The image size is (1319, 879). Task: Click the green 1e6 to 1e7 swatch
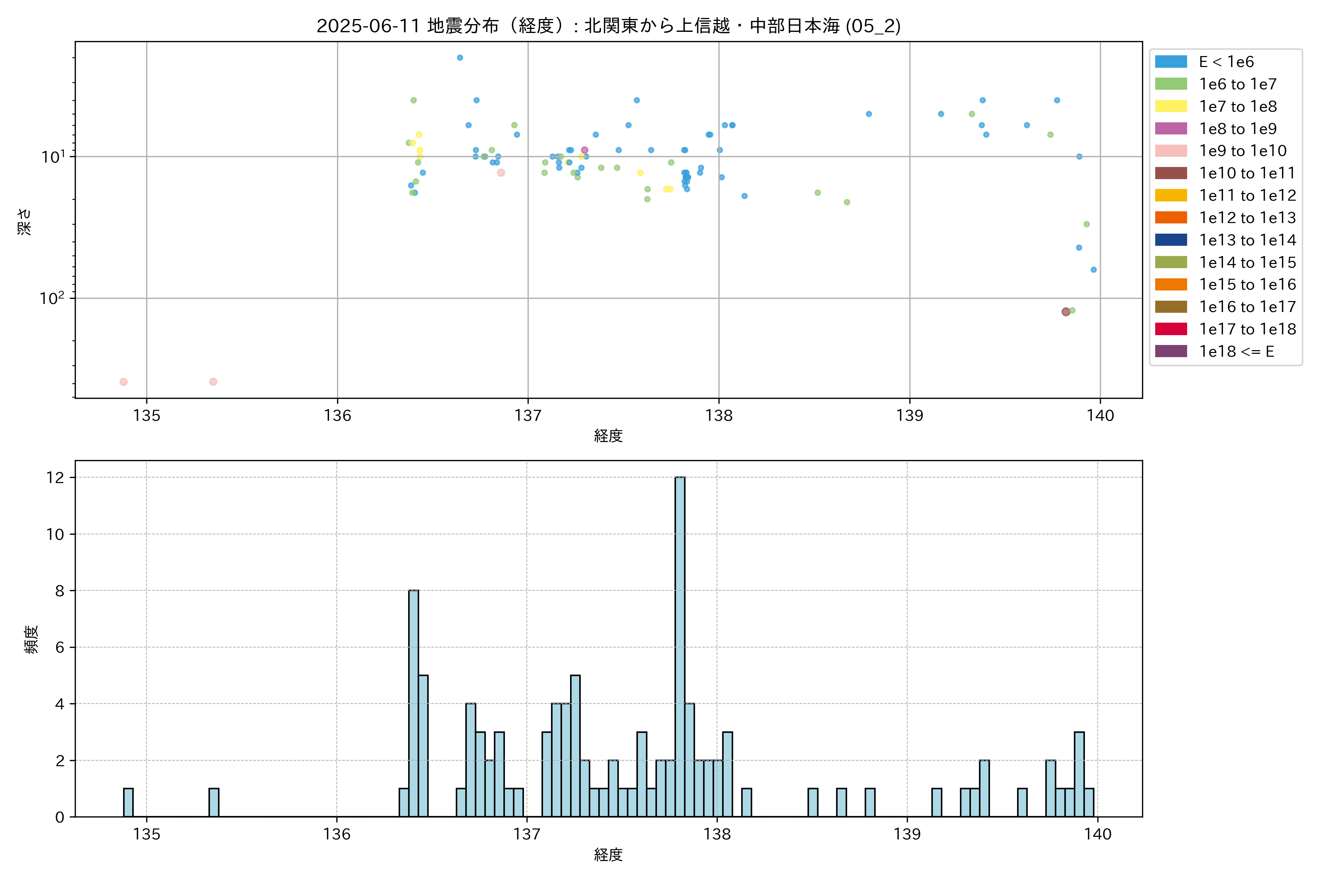[1170, 84]
